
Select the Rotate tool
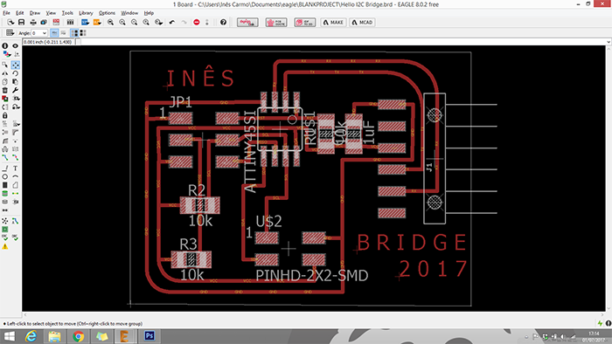click(x=15, y=73)
